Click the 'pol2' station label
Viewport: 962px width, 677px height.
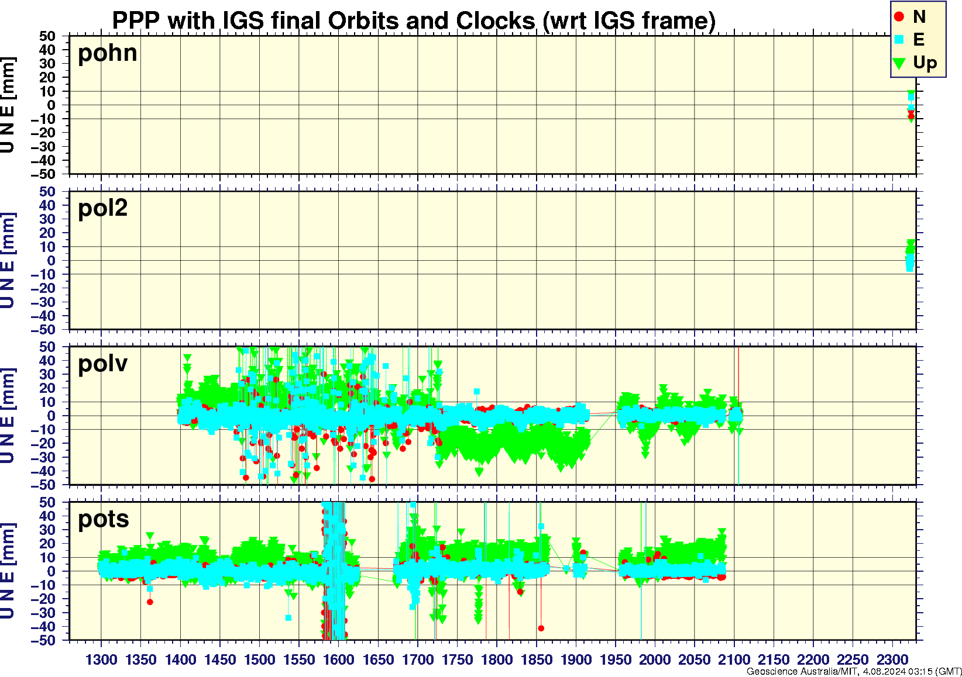click(103, 208)
